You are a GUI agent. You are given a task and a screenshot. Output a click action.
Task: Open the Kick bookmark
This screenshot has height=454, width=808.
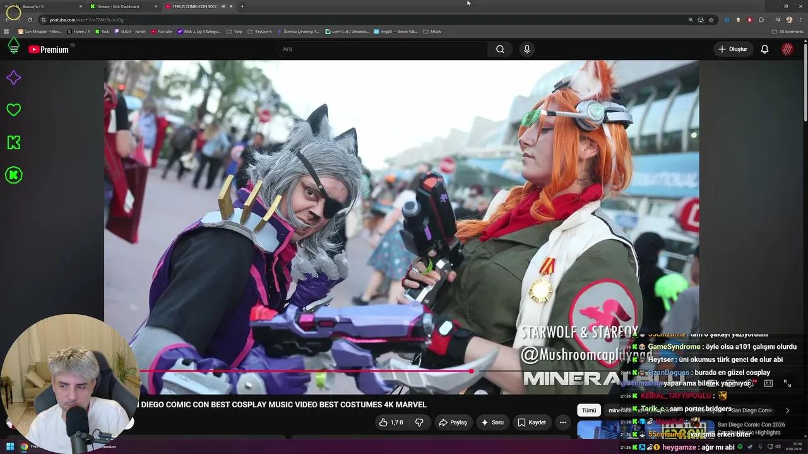102,32
